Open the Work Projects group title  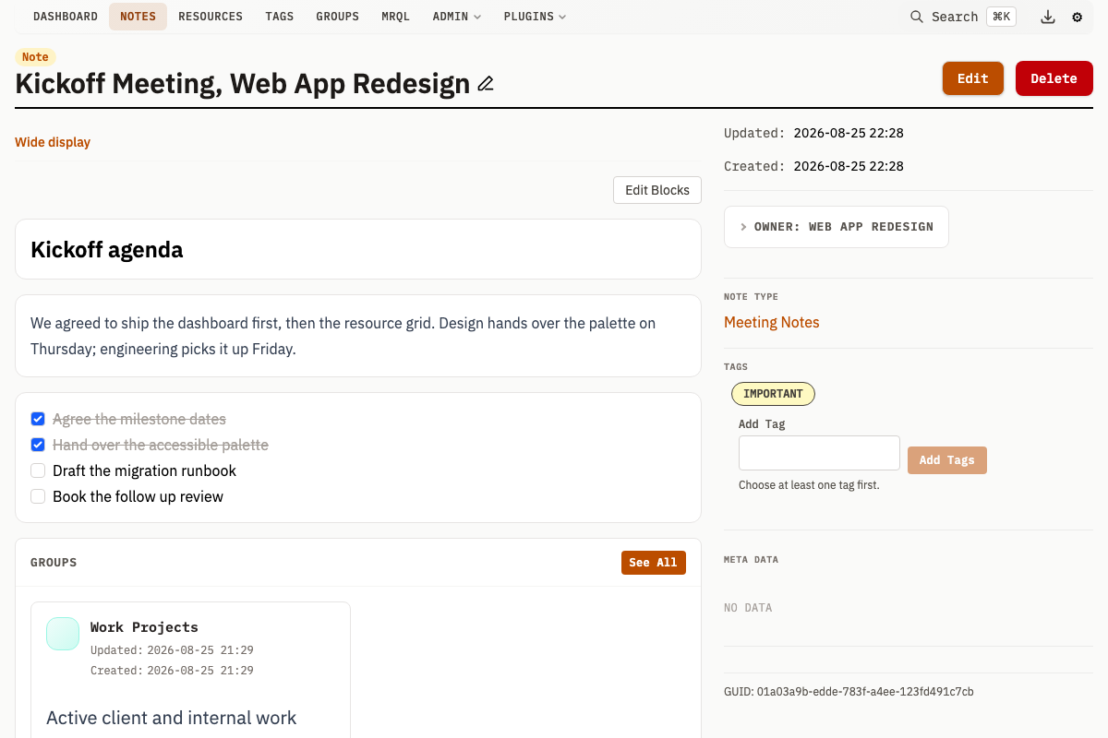tap(144, 627)
